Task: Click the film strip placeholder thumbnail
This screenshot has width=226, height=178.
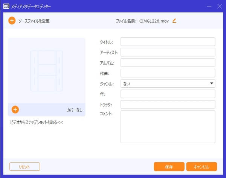Action: pyautogui.click(x=46, y=70)
